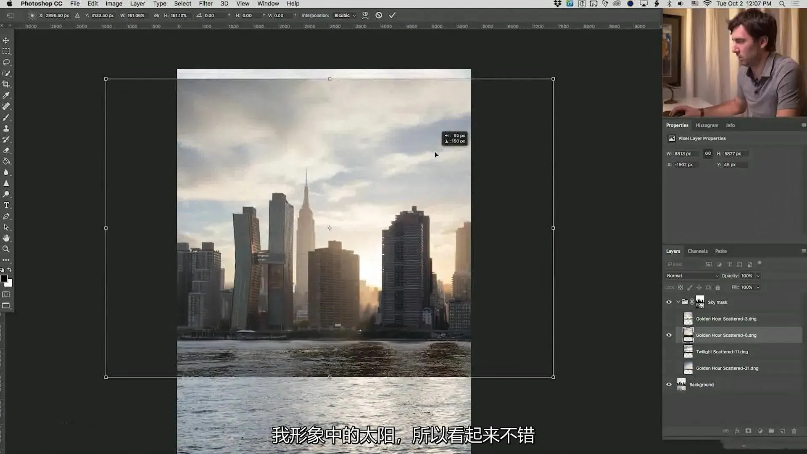Cancel transform with the circle-slash icon
Viewport: 807px width, 454px height.
[379, 15]
